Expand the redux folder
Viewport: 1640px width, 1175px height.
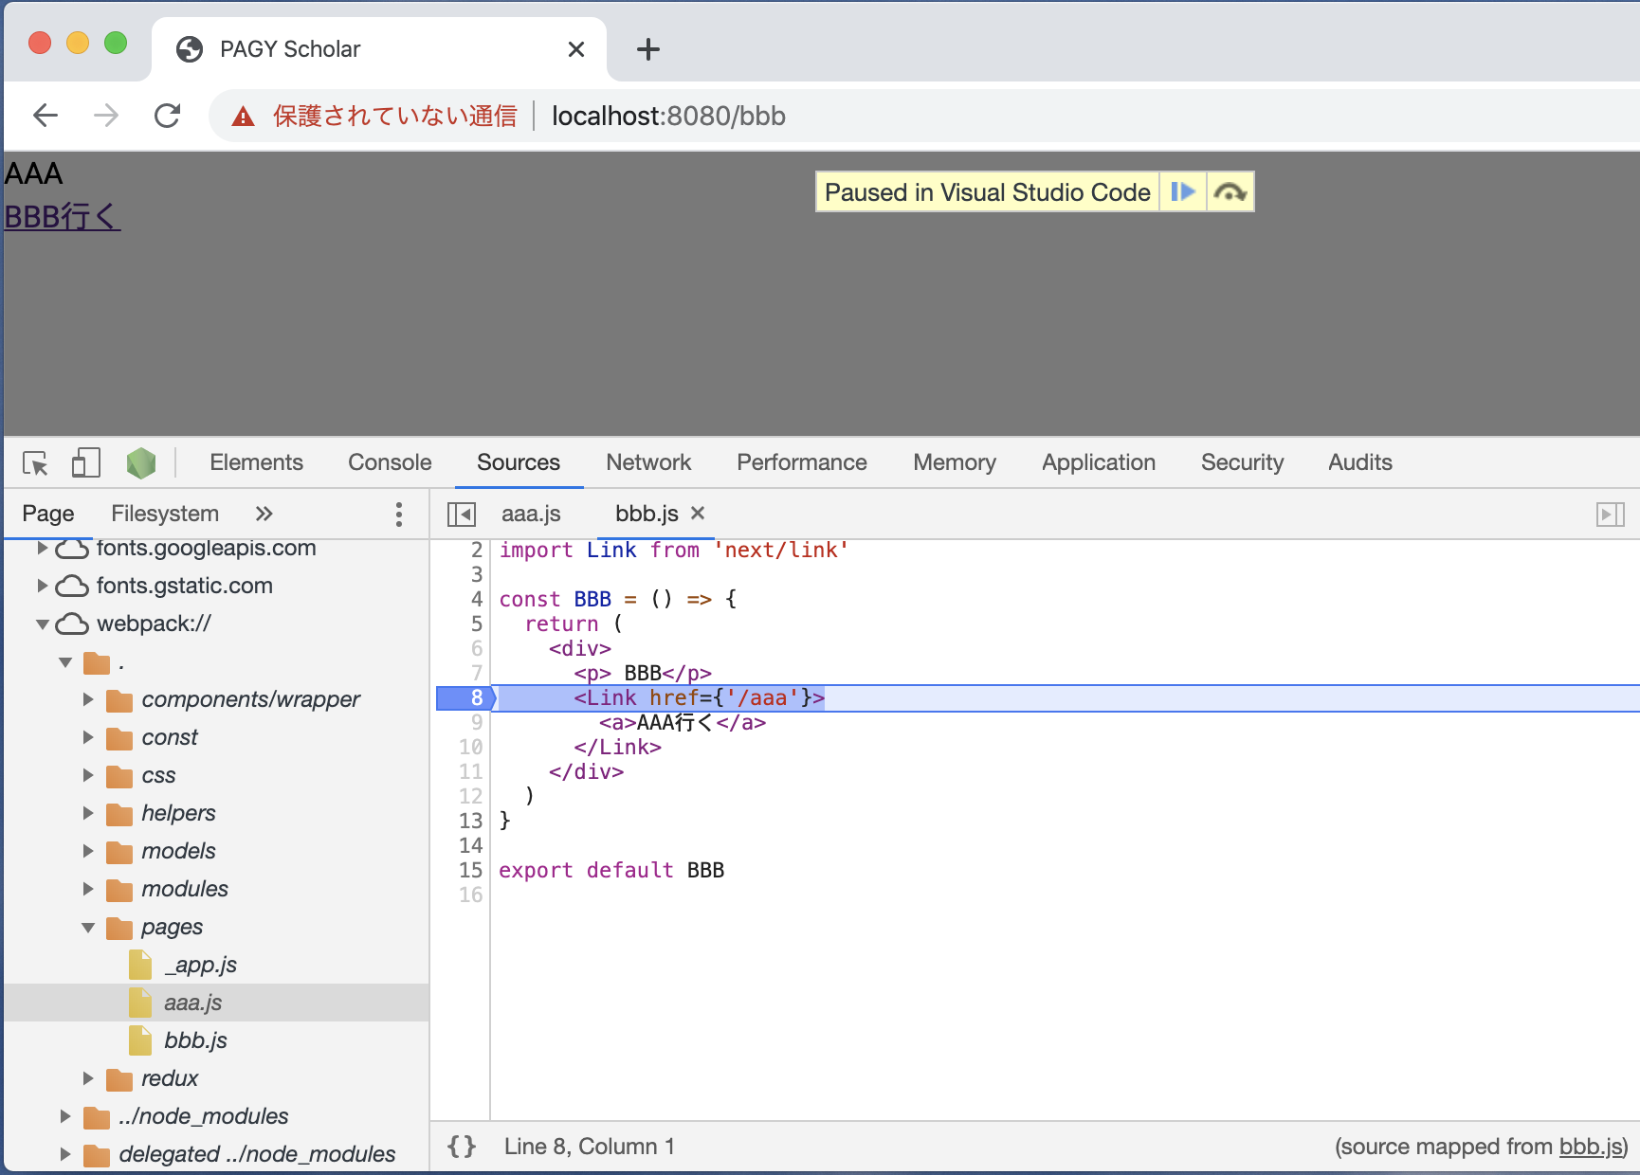(x=88, y=1078)
